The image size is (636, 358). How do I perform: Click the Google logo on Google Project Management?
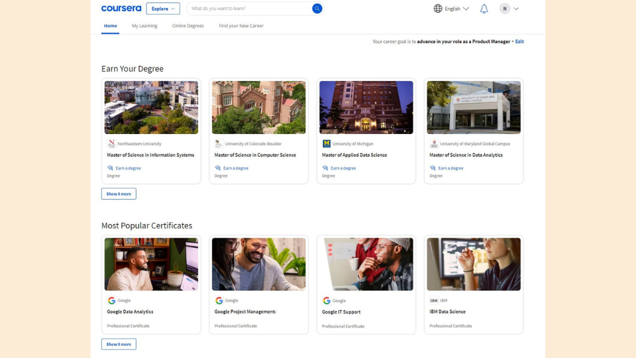coord(219,301)
